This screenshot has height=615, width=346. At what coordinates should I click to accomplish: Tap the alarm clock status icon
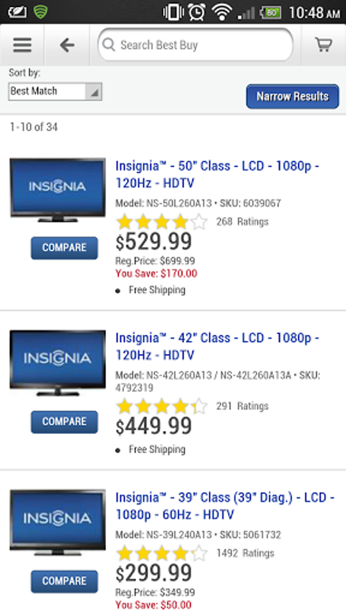click(x=197, y=13)
